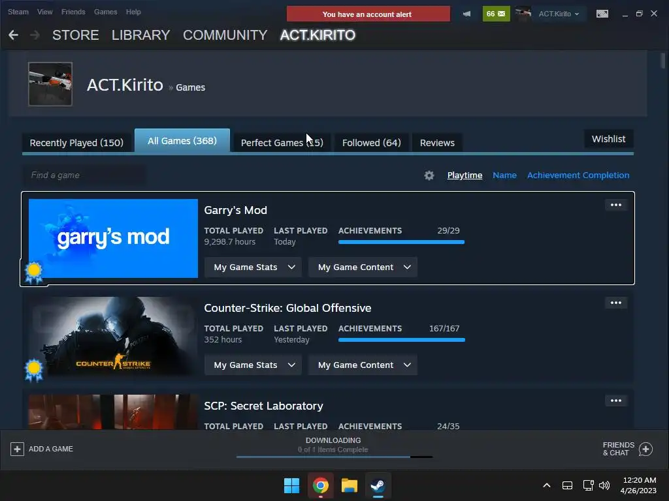Click the account alert red banner
Image resolution: width=669 pixels, height=501 pixels.
tap(368, 14)
